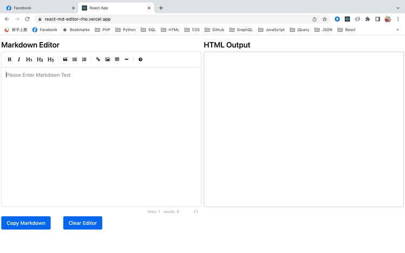405x253 pixels.
Task: Create a numbered ordered list
Action: pyautogui.click(x=84, y=59)
